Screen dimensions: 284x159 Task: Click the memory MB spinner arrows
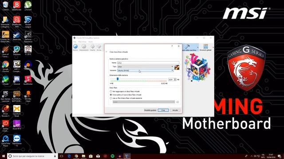[175, 79]
